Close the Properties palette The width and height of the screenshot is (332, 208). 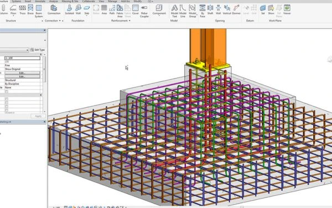(x=44, y=30)
